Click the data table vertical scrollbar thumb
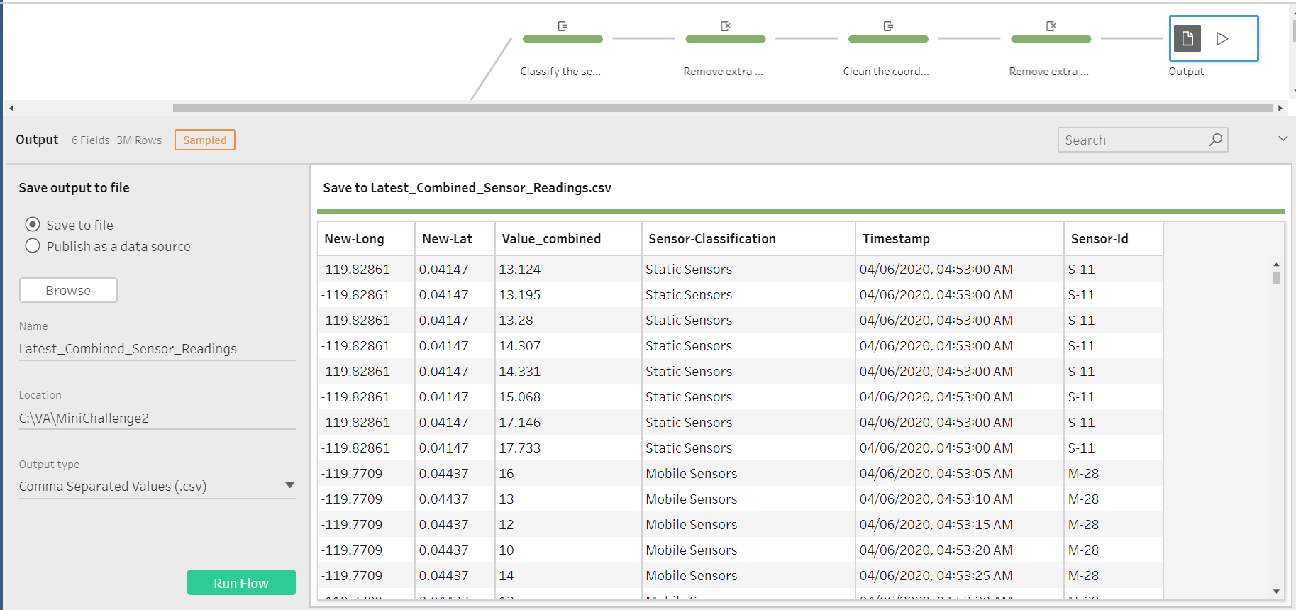 point(1276,277)
